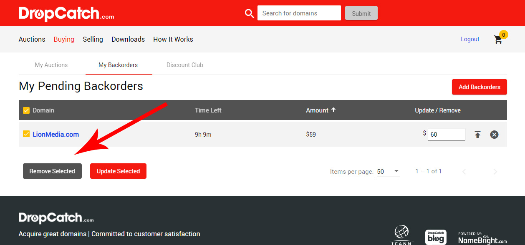Click the search magnifier icon
525x245 pixels.
249,13
